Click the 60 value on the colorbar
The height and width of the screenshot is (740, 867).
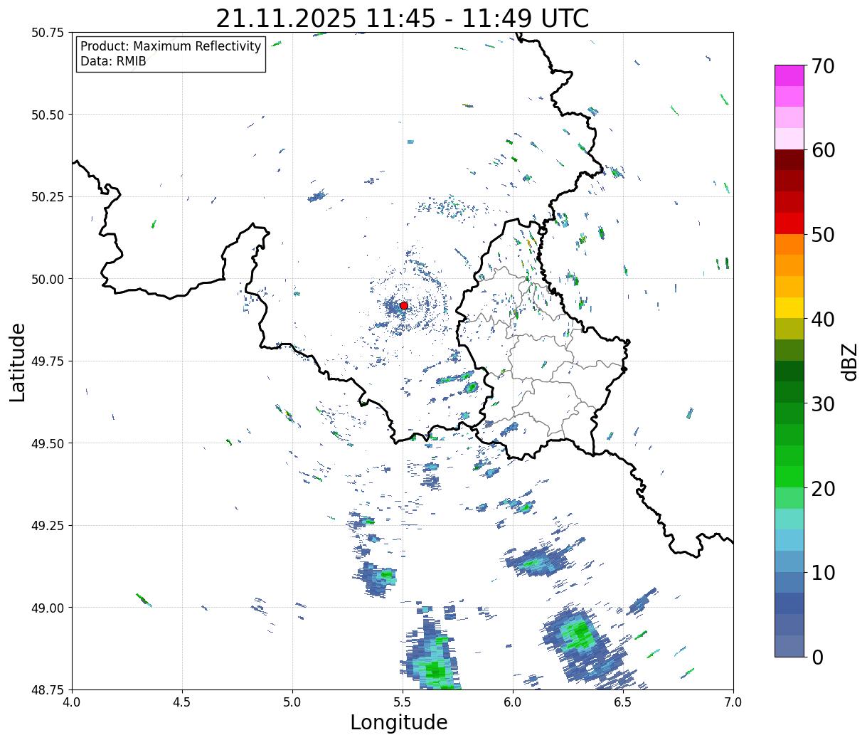click(x=823, y=150)
